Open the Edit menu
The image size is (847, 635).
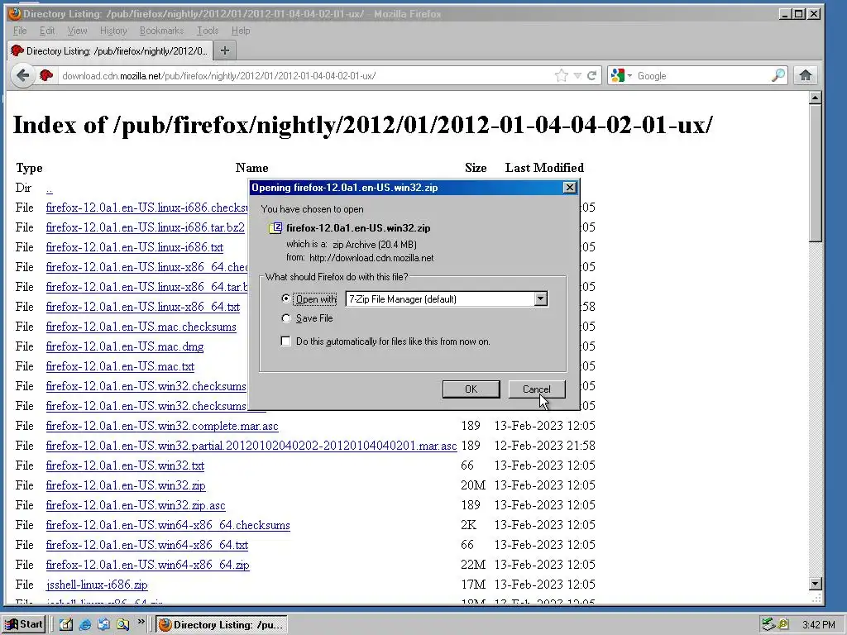pyautogui.click(x=47, y=31)
